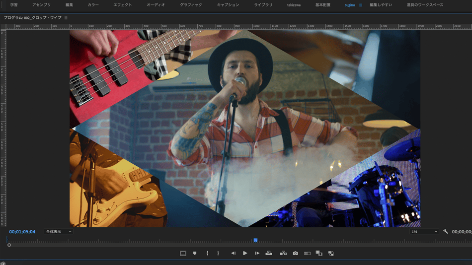Open the 1/4 playback resolution dropdown

click(425, 232)
